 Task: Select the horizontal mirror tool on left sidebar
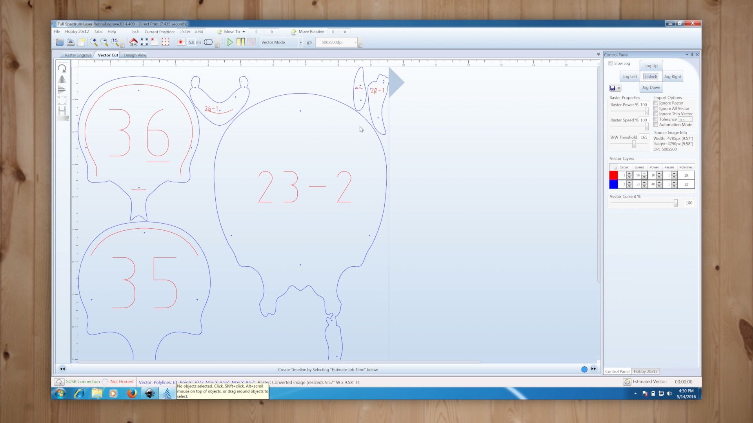click(62, 78)
